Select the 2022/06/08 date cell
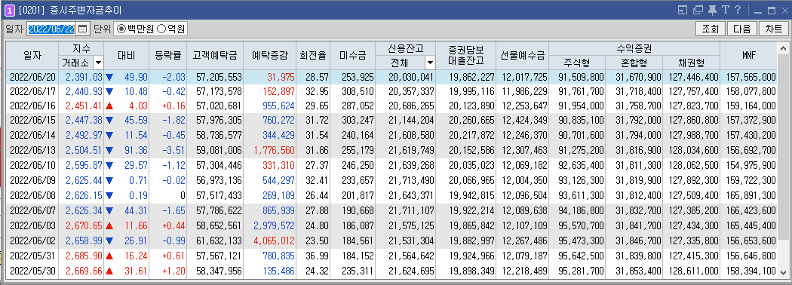792x285 pixels. pyautogui.click(x=32, y=195)
